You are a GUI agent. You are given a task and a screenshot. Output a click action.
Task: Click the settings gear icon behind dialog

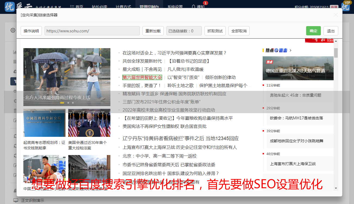click(x=13, y=30)
